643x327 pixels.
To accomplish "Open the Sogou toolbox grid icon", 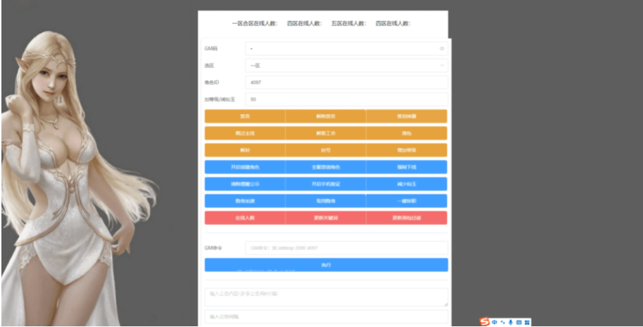I will [x=527, y=321].
